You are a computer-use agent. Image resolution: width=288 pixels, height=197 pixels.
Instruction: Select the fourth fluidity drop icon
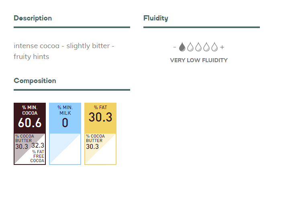coord(206,47)
